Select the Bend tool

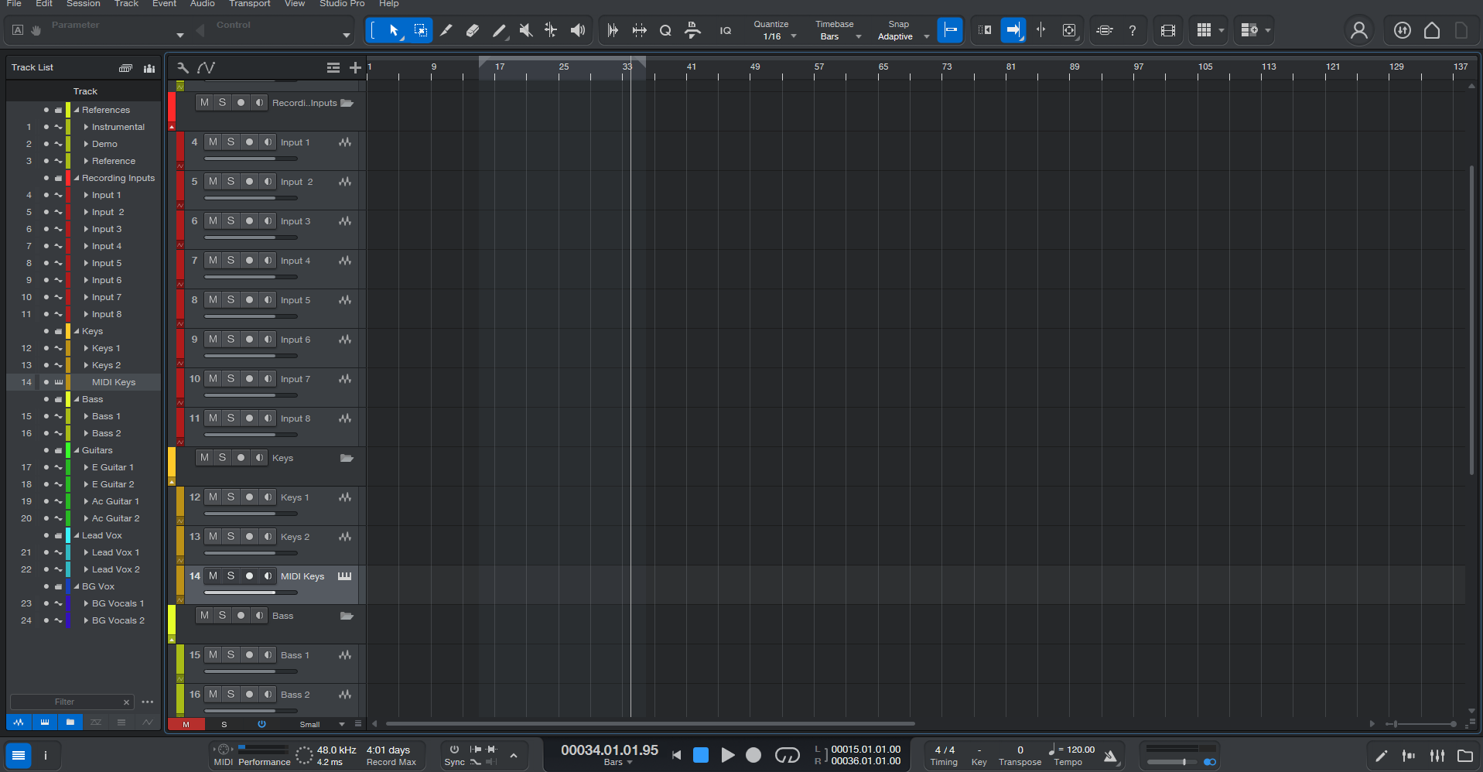pyautogui.click(x=552, y=30)
